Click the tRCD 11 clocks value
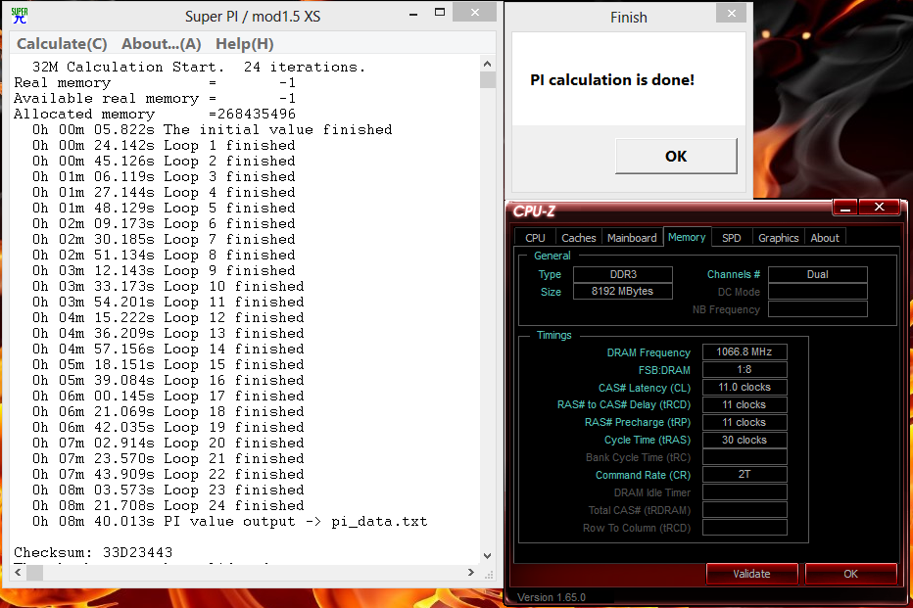Viewport: 913px width, 608px height. point(745,404)
